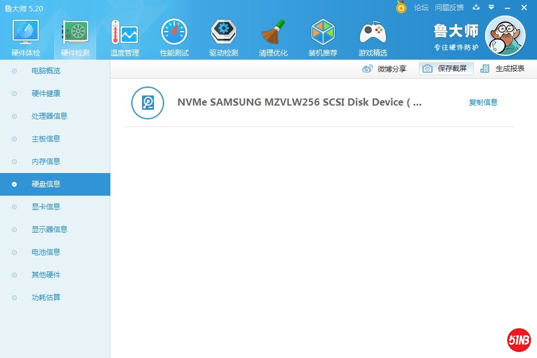Screen dimensions: 537x358
Task: Open 功耗估算 power estimate section
Action: (46, 298)
